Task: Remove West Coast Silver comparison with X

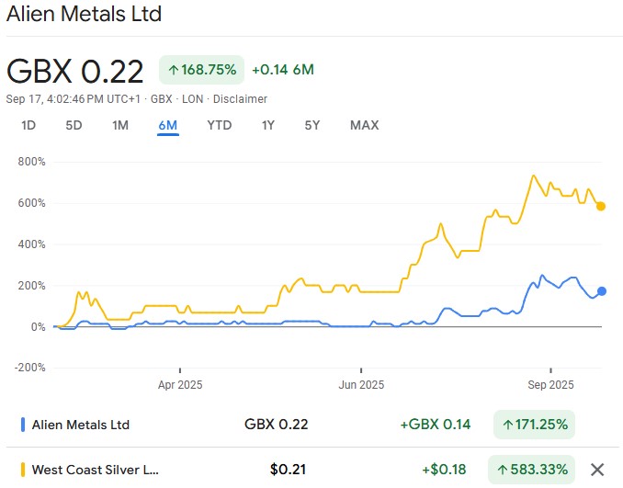Action: click(x=597, y=470)
